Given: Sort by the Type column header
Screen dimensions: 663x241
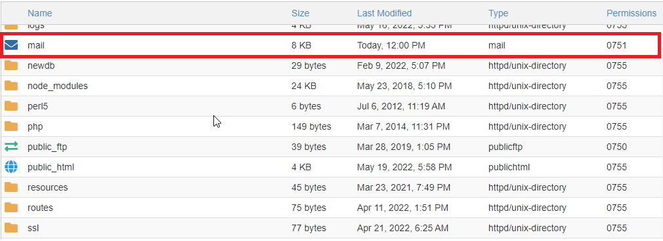Looking at the screenshot, I should [x=498, y=13].
